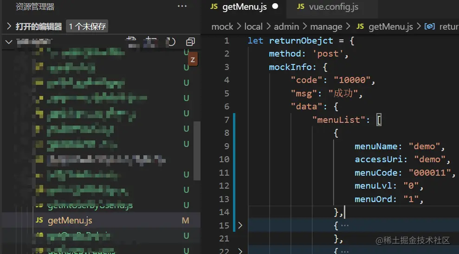The image size is (459, 254).
Task: Click the folded ellipsis on line 15
Action: (x=345, y=225)
